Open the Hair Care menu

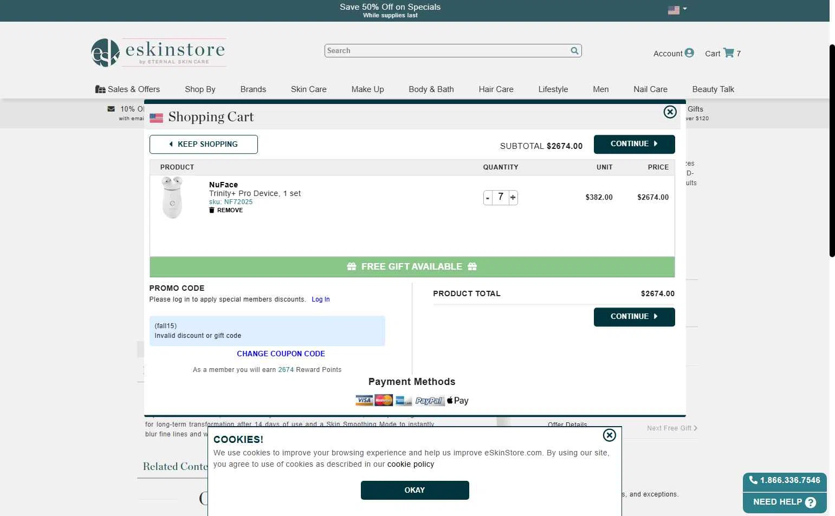496,89
